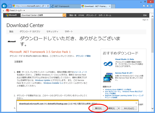Open Favorites with the star icon
This screenshot has width=155, height=113.
[148, 6]
